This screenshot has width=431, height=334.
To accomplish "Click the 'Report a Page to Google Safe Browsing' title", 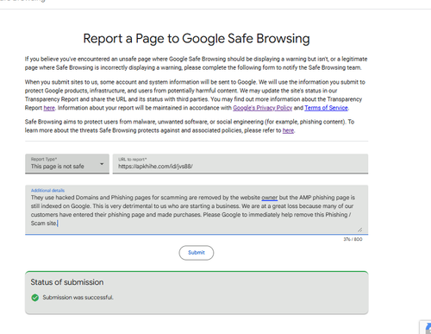I will click(197, 39).
